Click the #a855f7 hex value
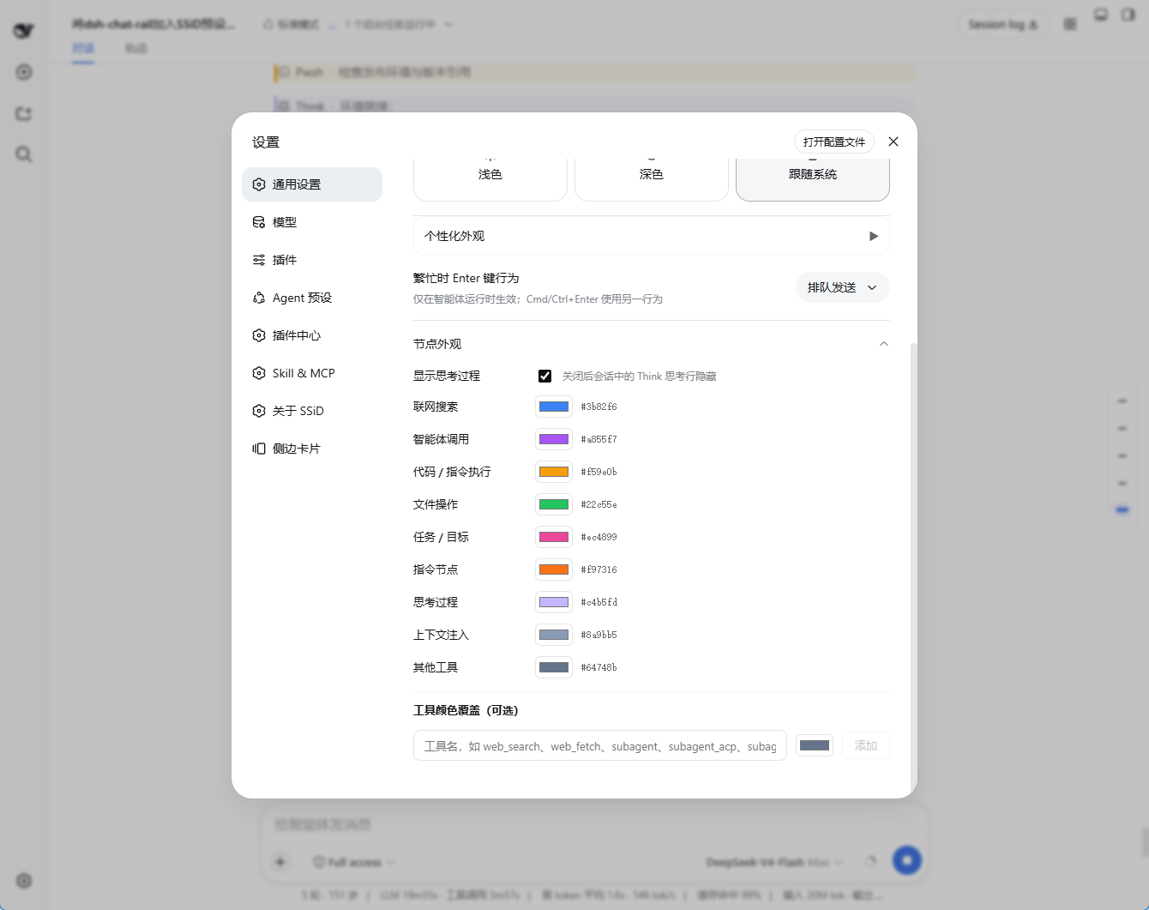This screenshot has width=1149, height=910. click(x=599, y=439)
